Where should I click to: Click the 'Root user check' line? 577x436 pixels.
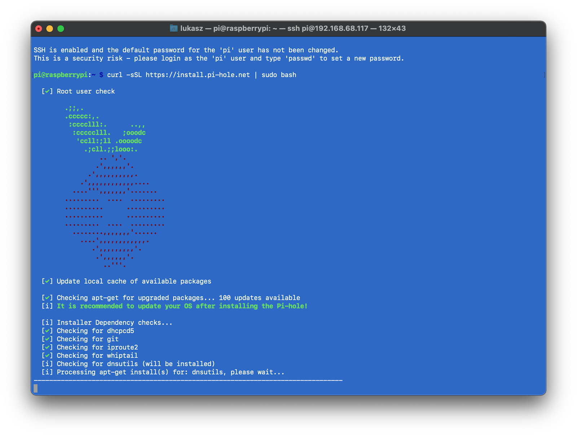[78, 91]
